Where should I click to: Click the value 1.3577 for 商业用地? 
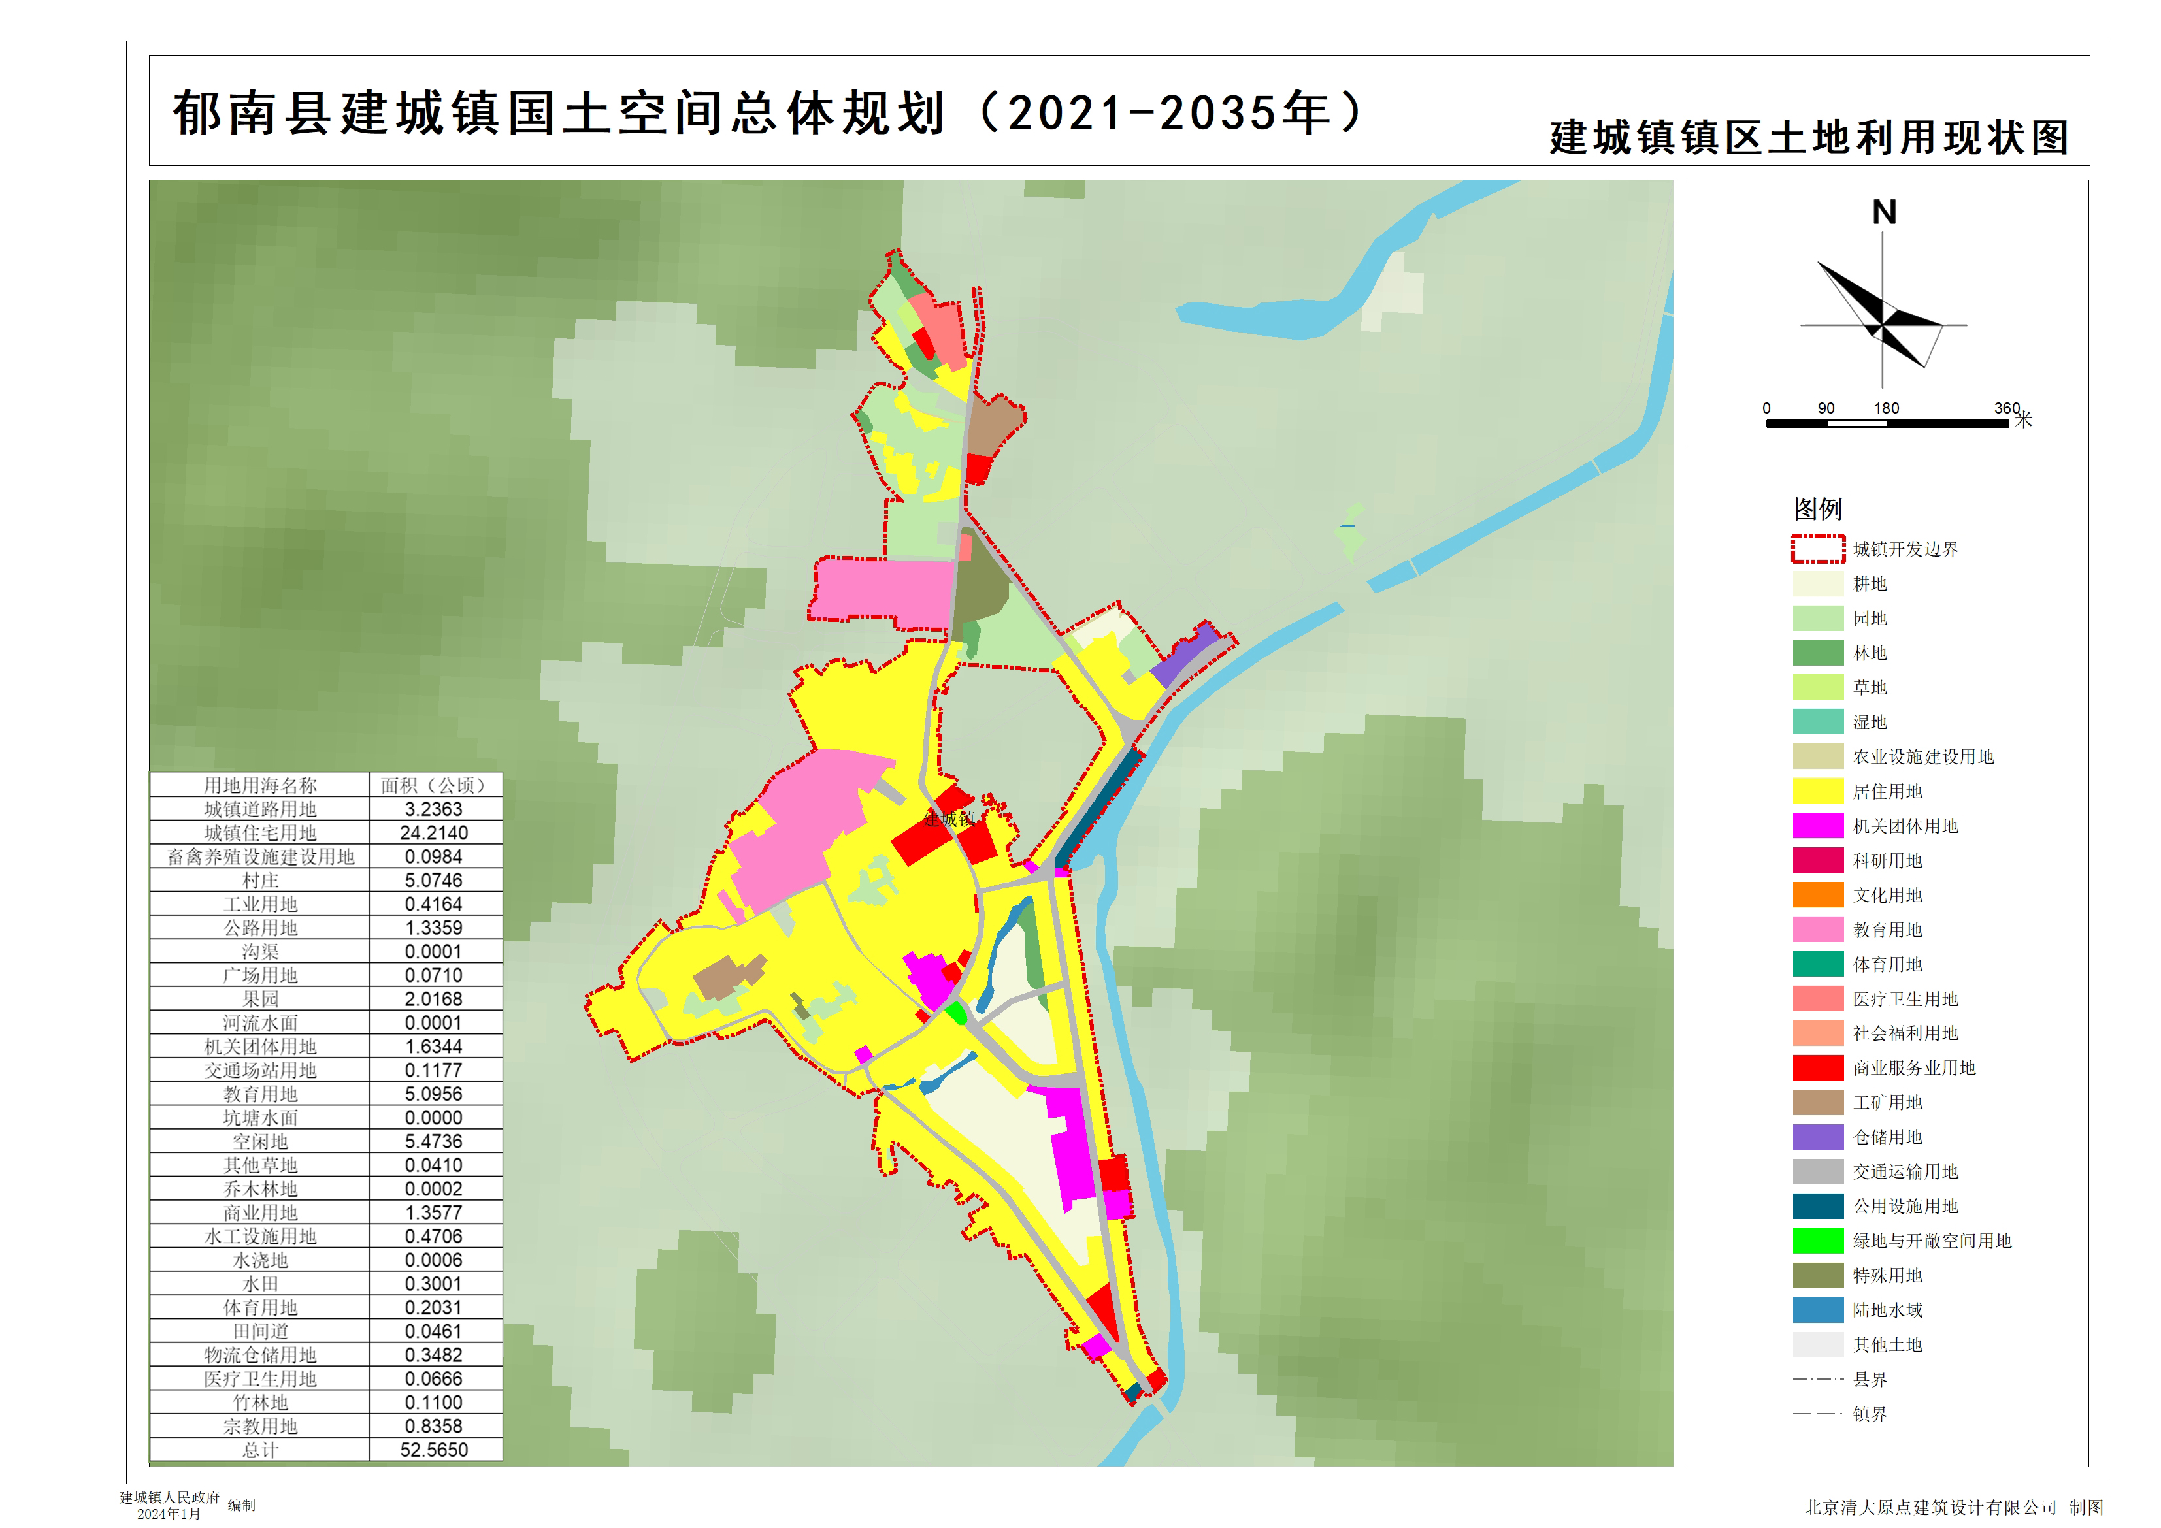(x=434, y=1213)
